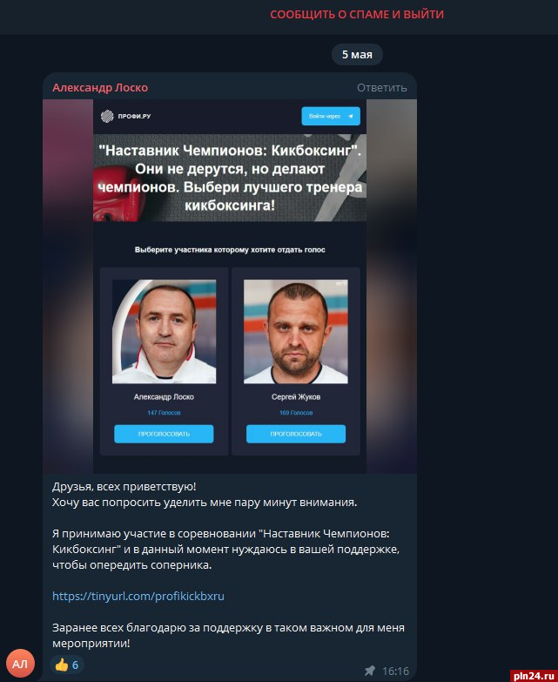Image resolution: width=558 pixels, height=682 pixels.
Task: Click the reaction count 6
Action: [x=75, y=665]
